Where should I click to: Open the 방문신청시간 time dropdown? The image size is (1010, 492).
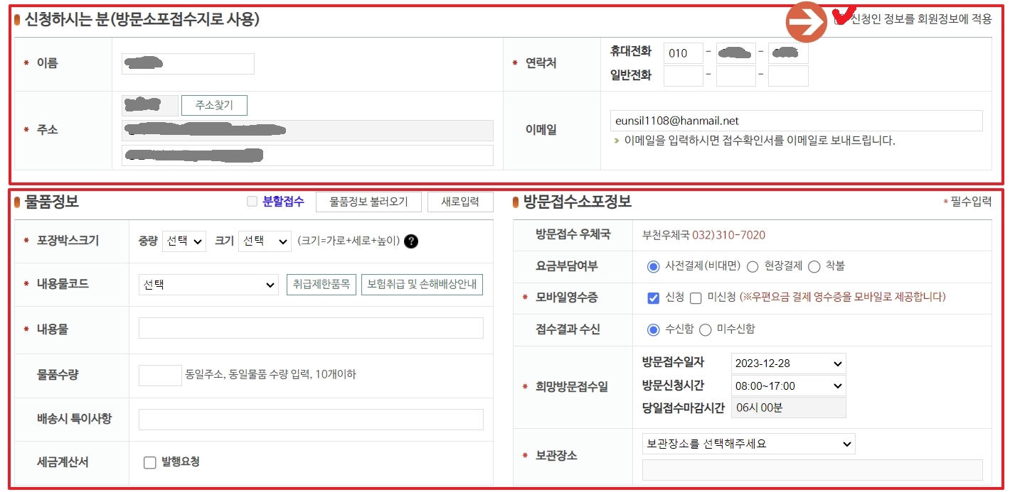[788, 386]
